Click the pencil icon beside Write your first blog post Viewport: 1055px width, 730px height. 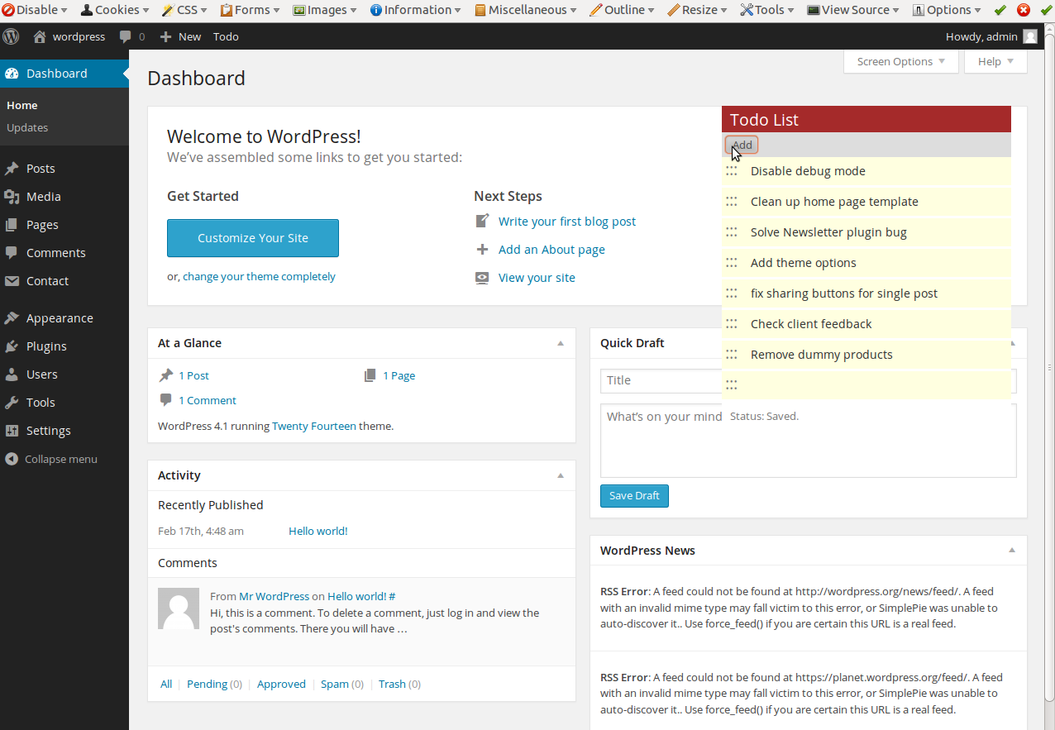click(482, 222)
